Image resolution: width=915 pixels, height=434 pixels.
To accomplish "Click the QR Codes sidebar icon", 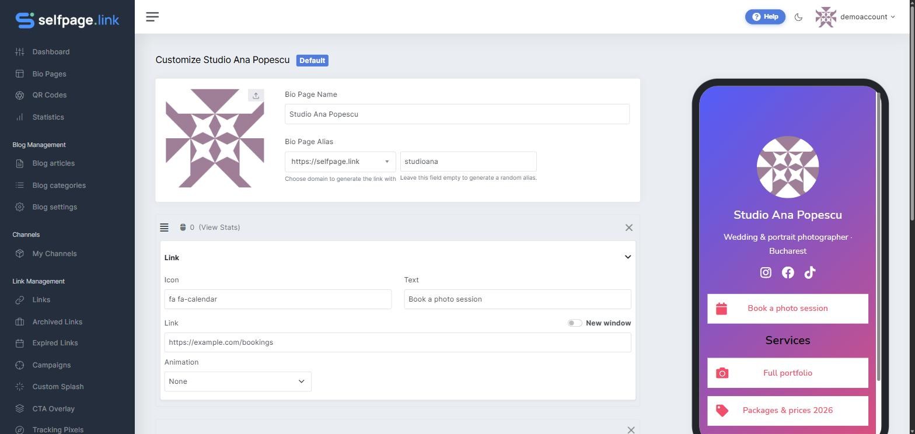I will 20,95.
